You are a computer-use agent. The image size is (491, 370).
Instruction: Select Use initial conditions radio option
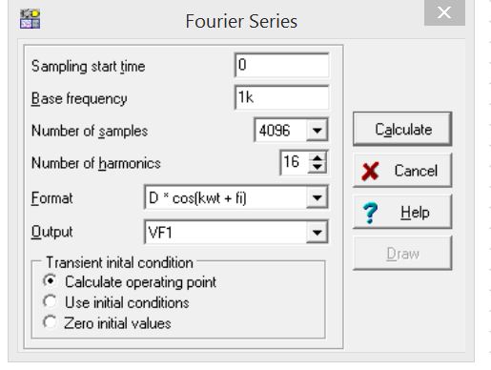point(51,301)
